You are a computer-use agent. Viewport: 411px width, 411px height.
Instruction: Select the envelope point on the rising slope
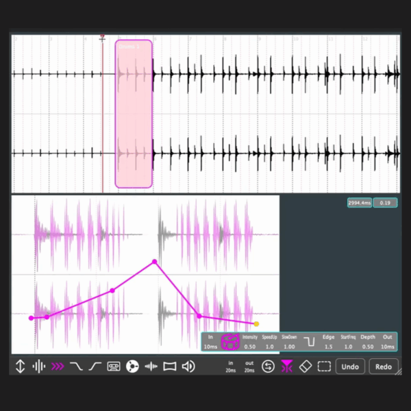click(x=112, y=290)
